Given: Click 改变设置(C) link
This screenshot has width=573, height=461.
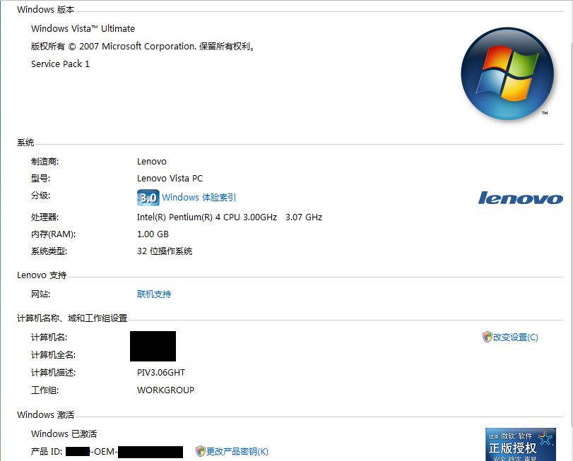Looking at the screenshot, I should [515, 337].
